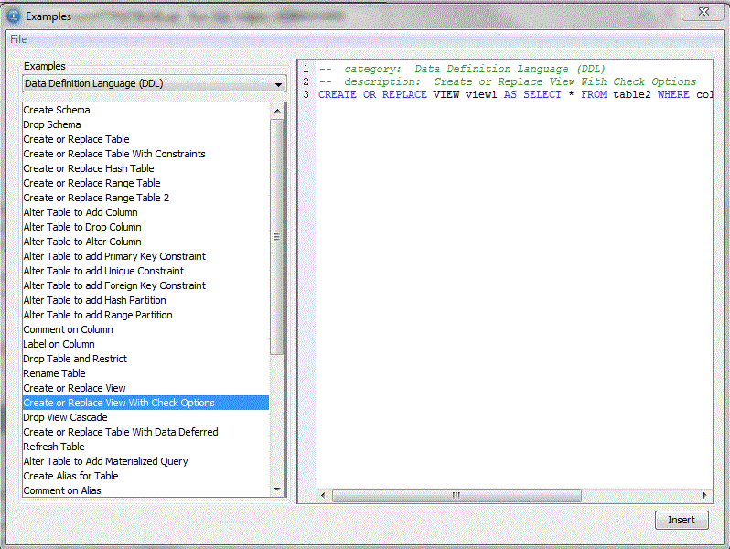The width and height of the screenshot is (730, 549).
Task: Select Rename Table entry
Action: pyautogui.click(x=55, y=373)
